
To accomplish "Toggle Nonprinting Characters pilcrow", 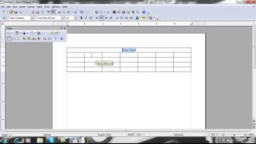I will pos(133,12).
